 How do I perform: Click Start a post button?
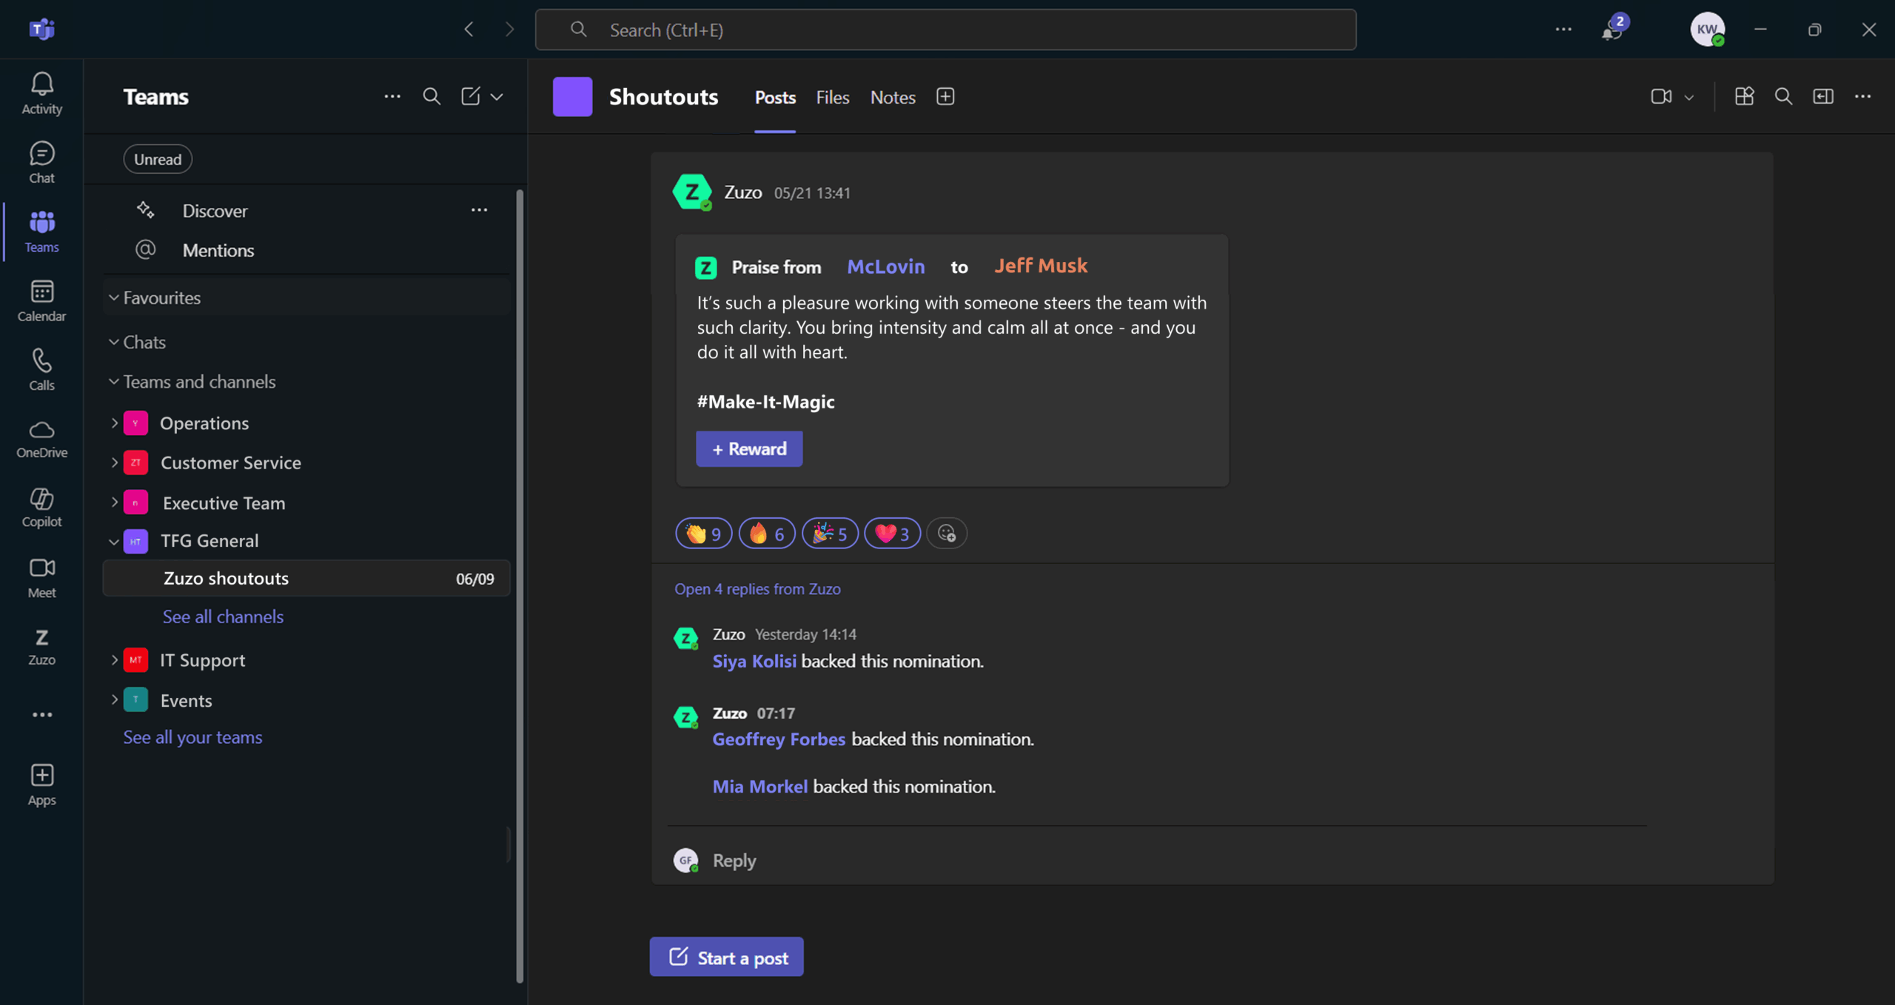pyautogui.click(x=726, y=957)
